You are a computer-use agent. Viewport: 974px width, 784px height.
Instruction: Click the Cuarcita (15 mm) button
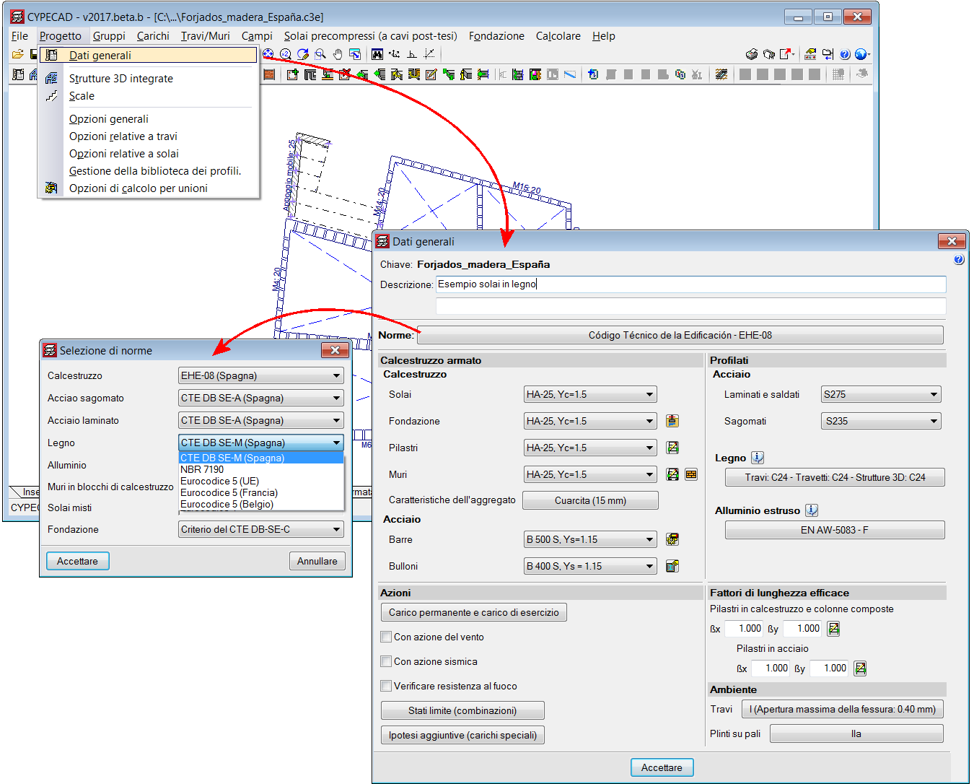590,500
